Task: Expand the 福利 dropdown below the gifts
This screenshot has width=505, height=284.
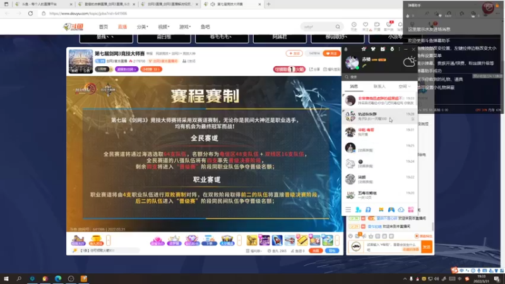Action: click(254, 251)
